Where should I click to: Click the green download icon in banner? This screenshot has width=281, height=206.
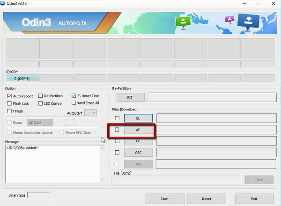[x=183, y=22]
